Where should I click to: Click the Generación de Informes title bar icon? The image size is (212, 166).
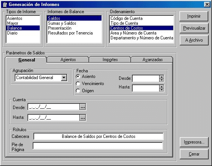[5, 4]
